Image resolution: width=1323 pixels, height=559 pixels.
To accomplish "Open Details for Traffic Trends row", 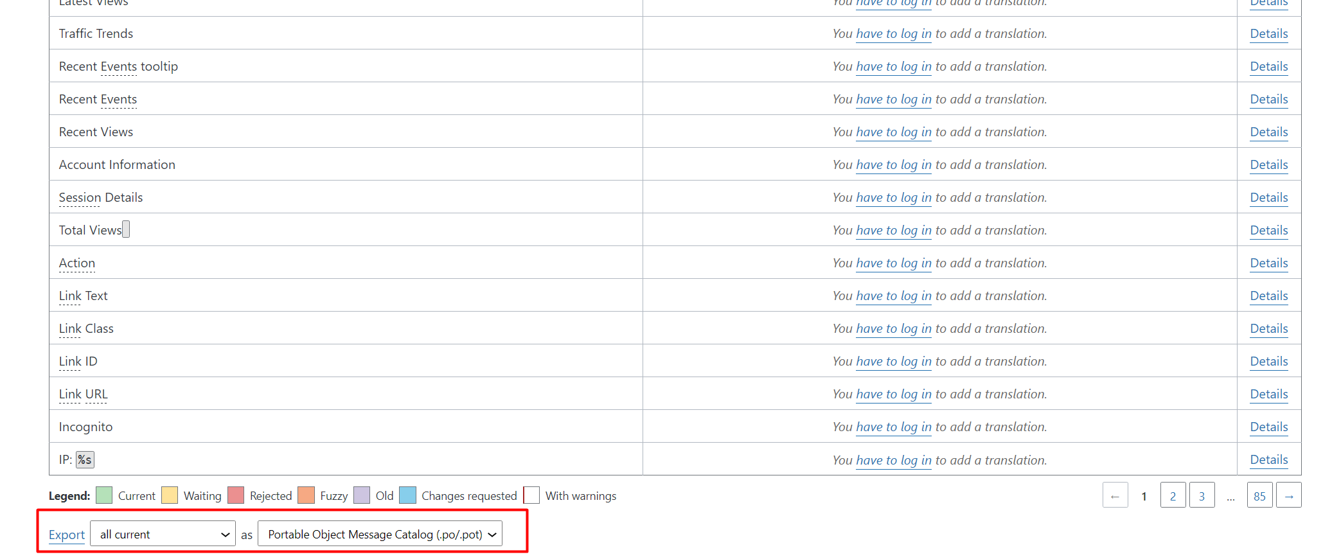I will pyautogui.click(x=1268, y=33).
